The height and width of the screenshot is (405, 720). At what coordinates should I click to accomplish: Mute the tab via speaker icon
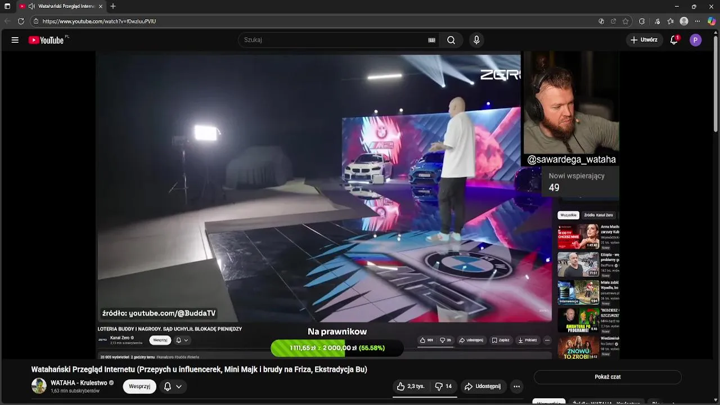pos(31,6)
